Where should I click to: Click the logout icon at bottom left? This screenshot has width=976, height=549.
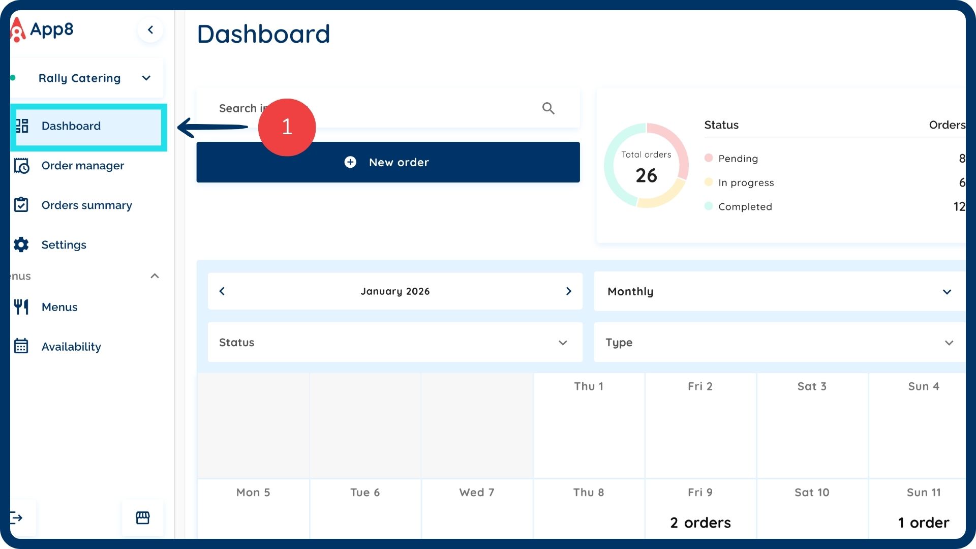(17, 517)
